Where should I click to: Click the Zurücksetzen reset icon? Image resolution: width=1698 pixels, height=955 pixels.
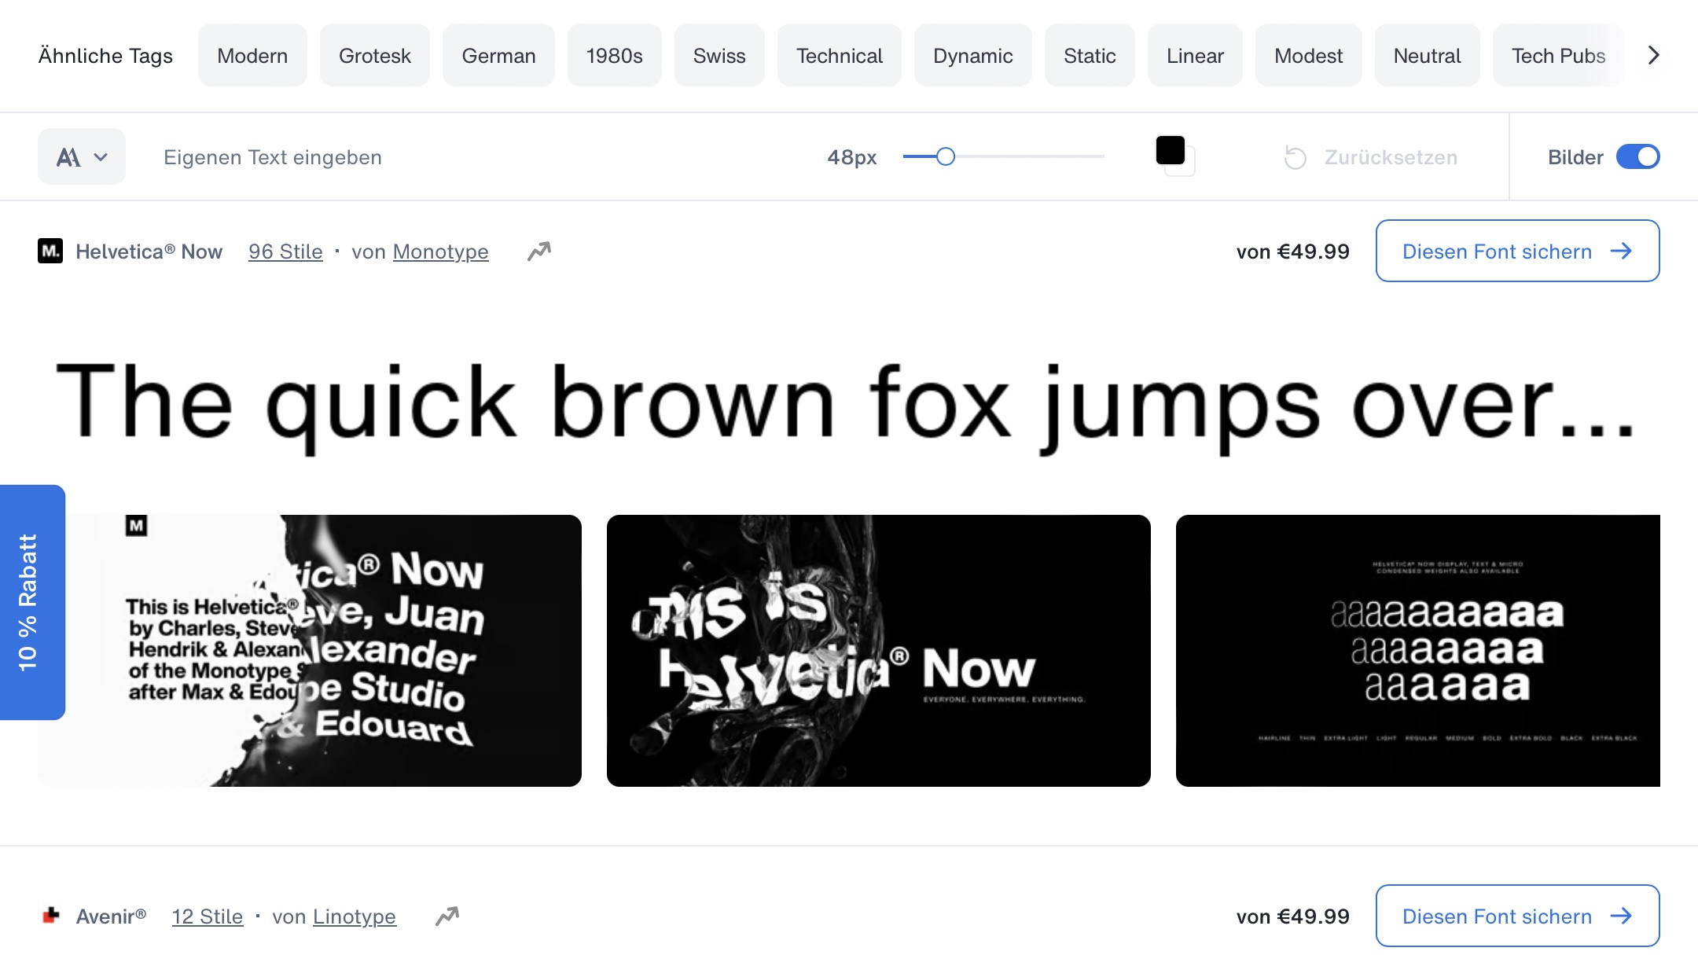pos(1295,157)
